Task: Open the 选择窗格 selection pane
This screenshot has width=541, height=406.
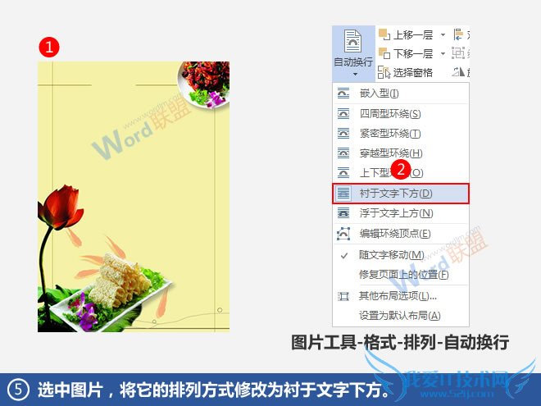Action: (406, 72)
